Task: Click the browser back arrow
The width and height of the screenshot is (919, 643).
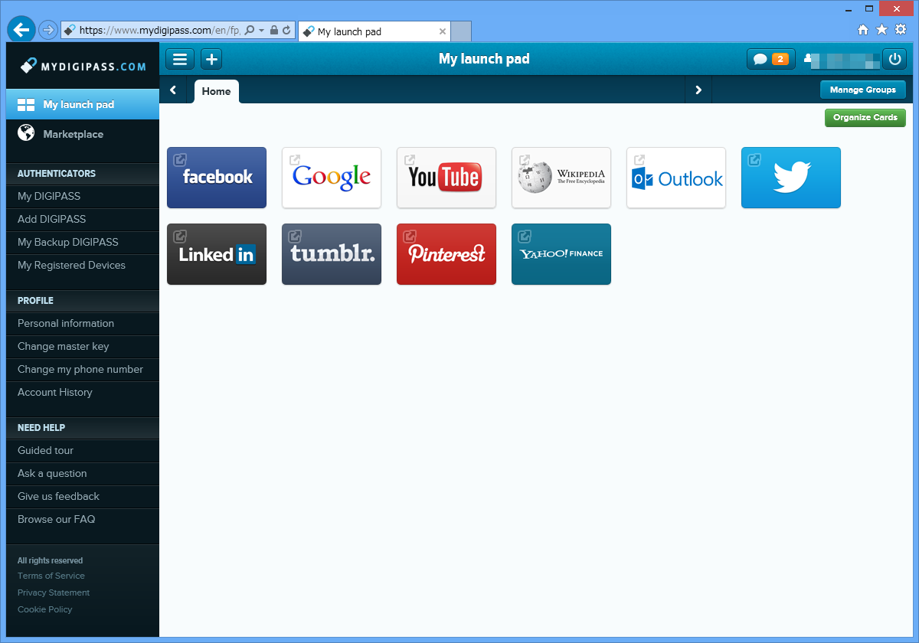Action: (21, 30)
